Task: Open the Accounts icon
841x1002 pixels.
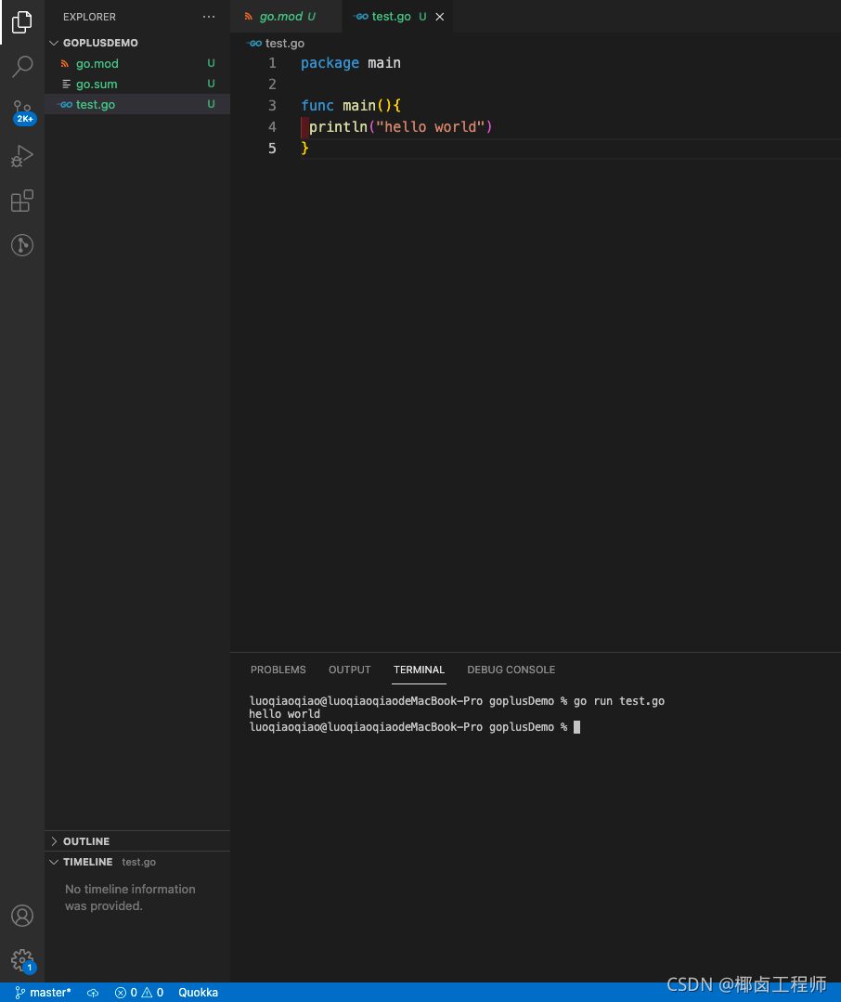Action: tap(22, 916)
